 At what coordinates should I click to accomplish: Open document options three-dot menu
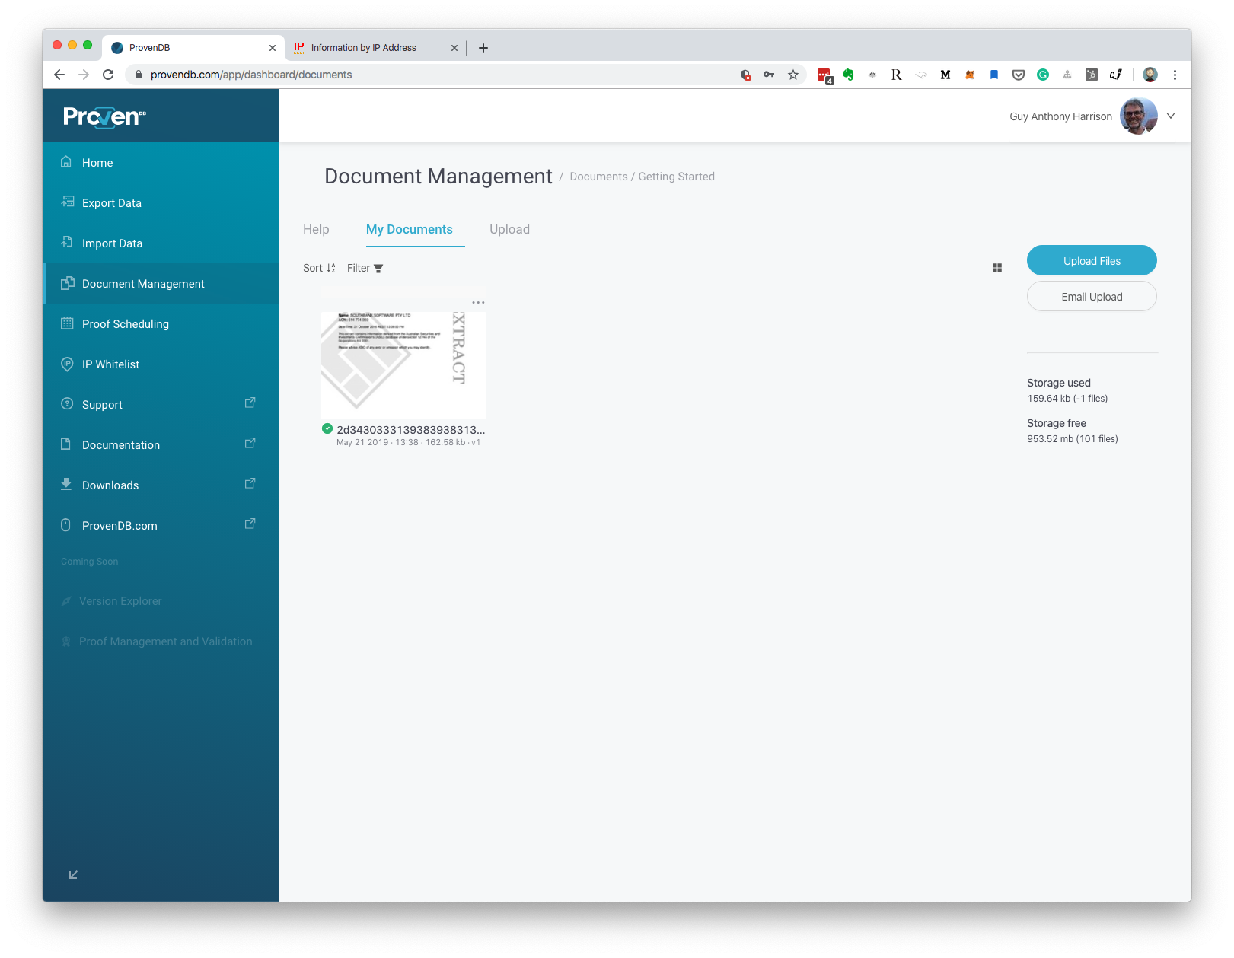[x=478, y=302]
